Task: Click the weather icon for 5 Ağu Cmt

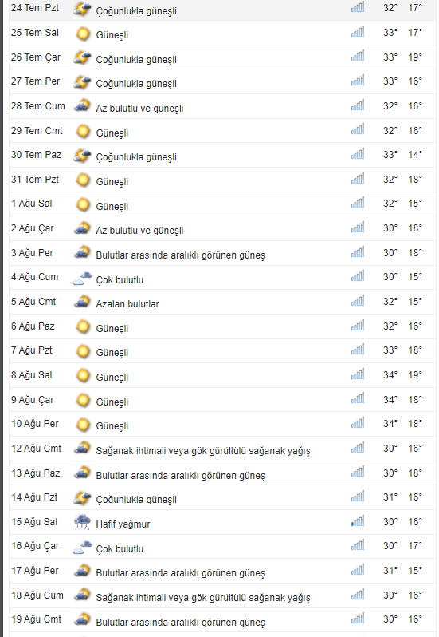Action: (82, 302)
